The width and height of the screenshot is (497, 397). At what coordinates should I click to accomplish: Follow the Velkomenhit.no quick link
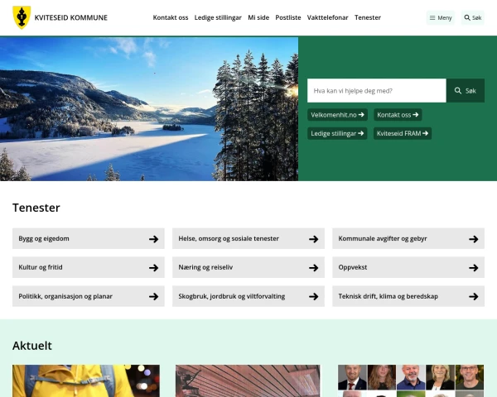coord(338,115)
